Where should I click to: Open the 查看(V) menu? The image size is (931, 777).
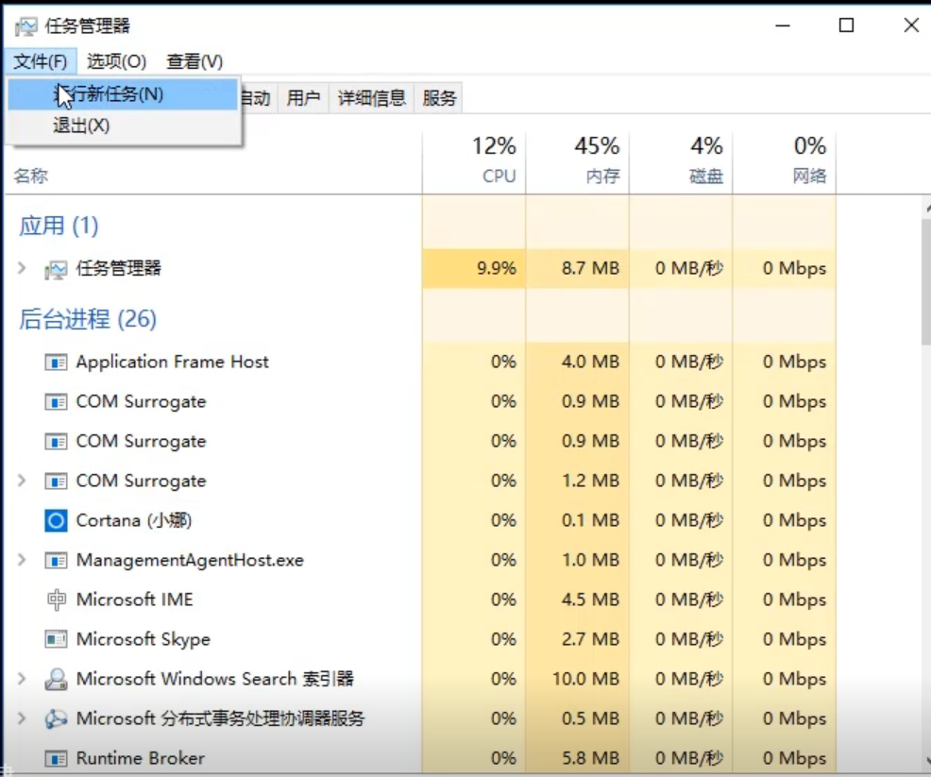pos(195,61)
